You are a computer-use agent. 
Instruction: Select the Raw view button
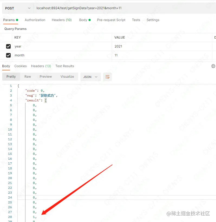point(28,77)
